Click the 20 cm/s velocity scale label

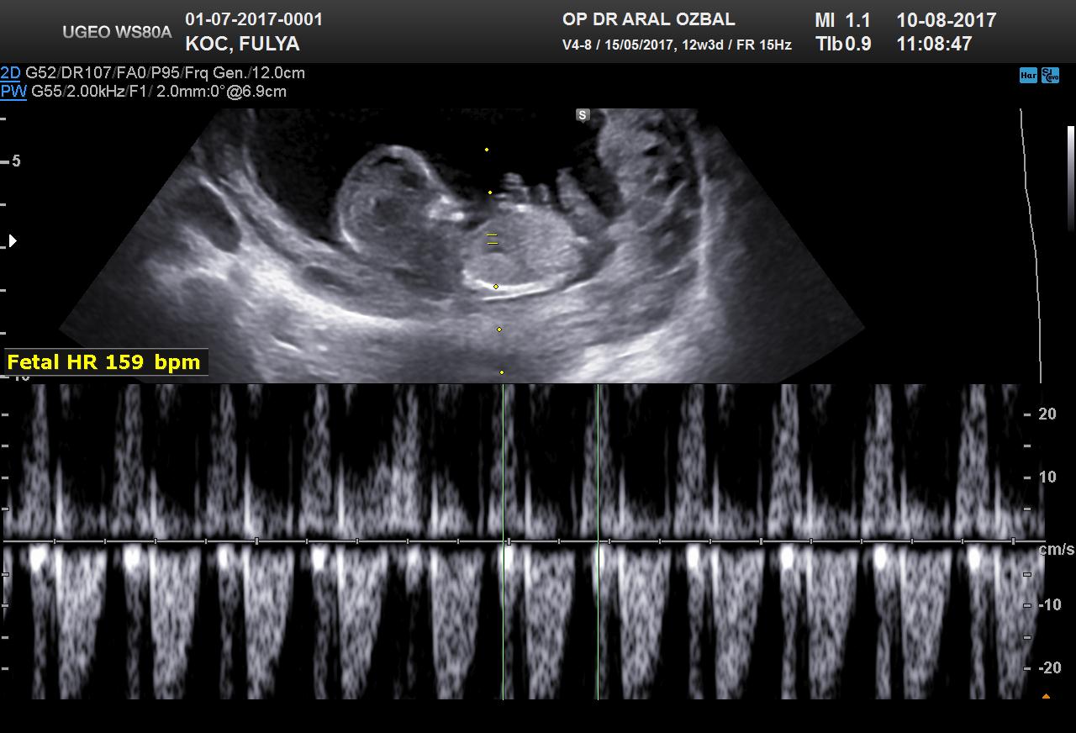click(x=1047, y=414)
